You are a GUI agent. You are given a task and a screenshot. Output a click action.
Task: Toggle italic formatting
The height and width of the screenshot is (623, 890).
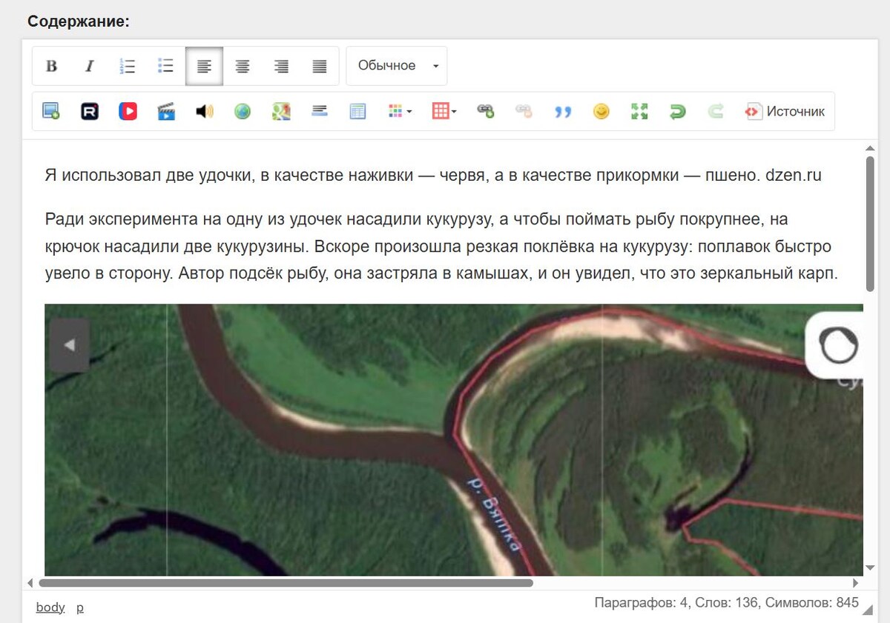click(90, 66)
